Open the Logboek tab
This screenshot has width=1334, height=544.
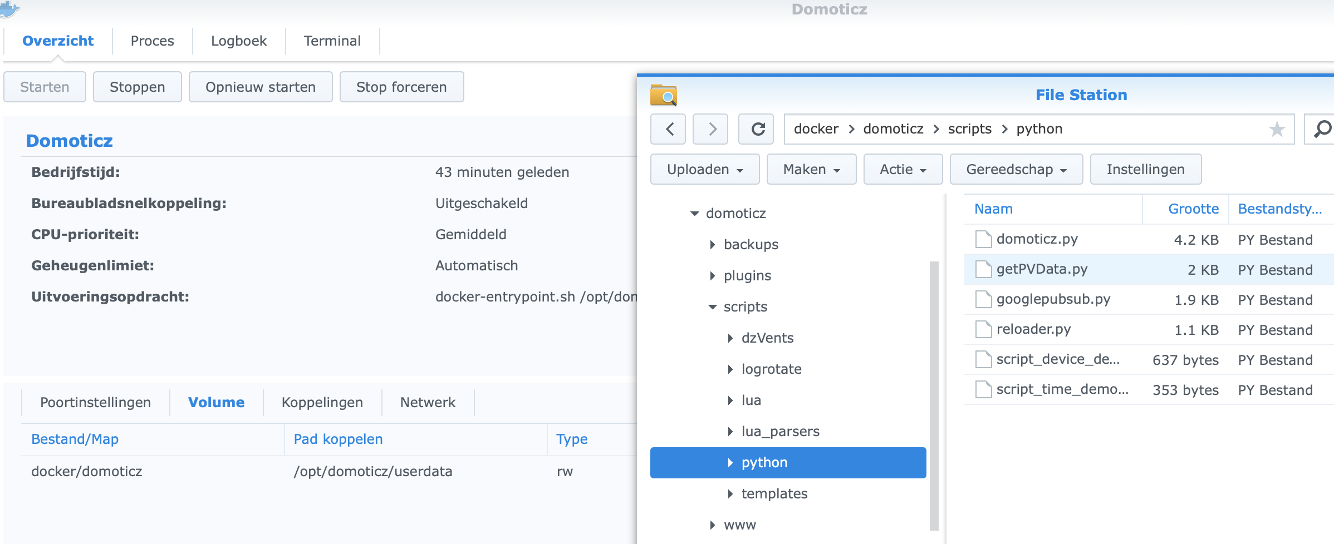pos(239,41)
